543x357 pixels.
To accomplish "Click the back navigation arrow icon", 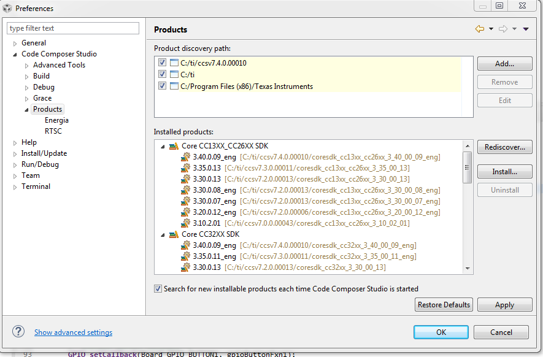I will point(480,29).
